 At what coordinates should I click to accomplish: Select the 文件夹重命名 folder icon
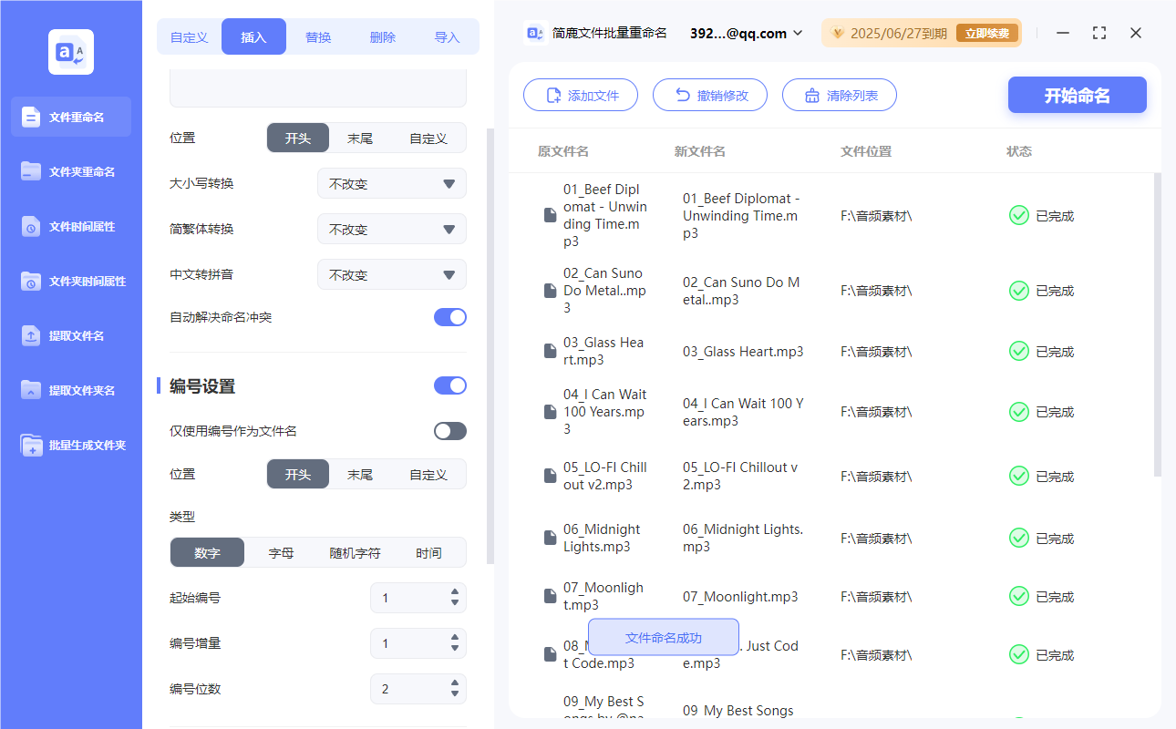click(31, 171)
